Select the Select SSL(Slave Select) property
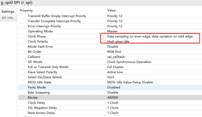Screen dimensions: 202x117 pos(45,77)
